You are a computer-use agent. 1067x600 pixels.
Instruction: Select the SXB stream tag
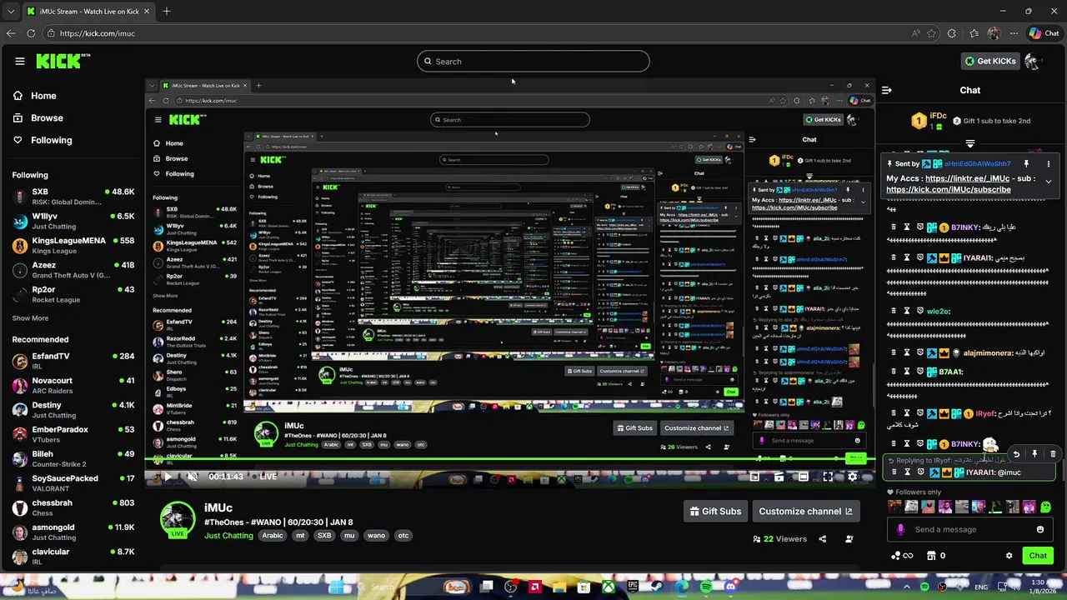pos(324,536)
